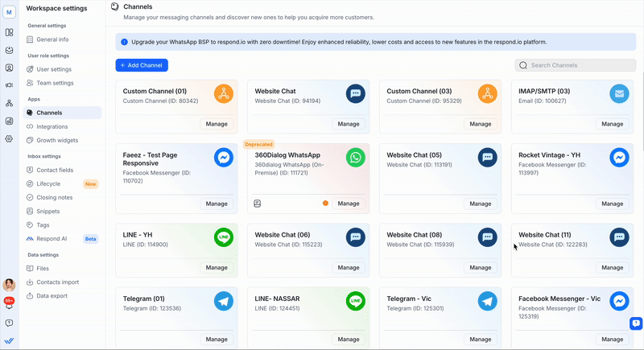Open the Inbox icon in left rail
The height and width of the screenshot is (350, 644).
click(x=9, y=50)
